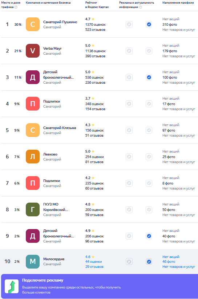Click the Подключите рекламу banner
This screenshot has width=198, height=299.
(100, 286)
